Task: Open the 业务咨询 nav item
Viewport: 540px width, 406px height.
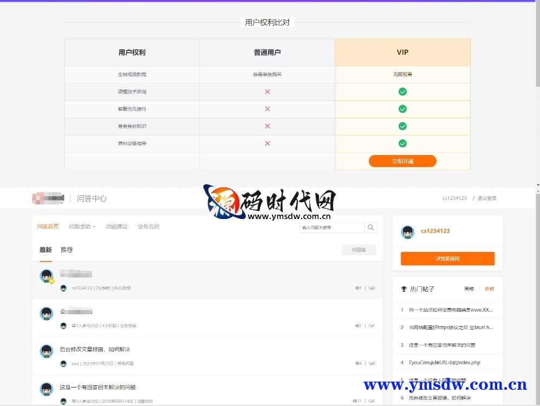Action: 148,227
